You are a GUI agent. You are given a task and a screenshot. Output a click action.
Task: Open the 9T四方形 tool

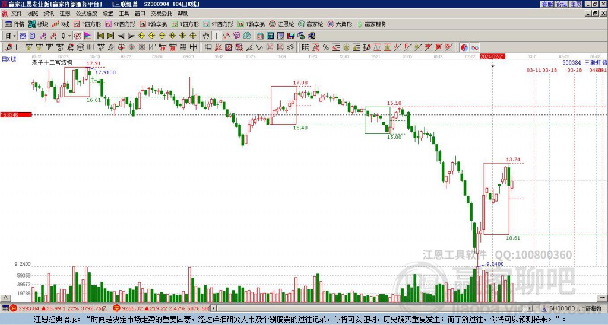coord(218,24)
